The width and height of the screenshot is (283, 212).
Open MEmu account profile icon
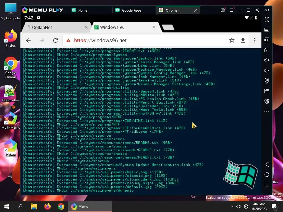point(223,10)
